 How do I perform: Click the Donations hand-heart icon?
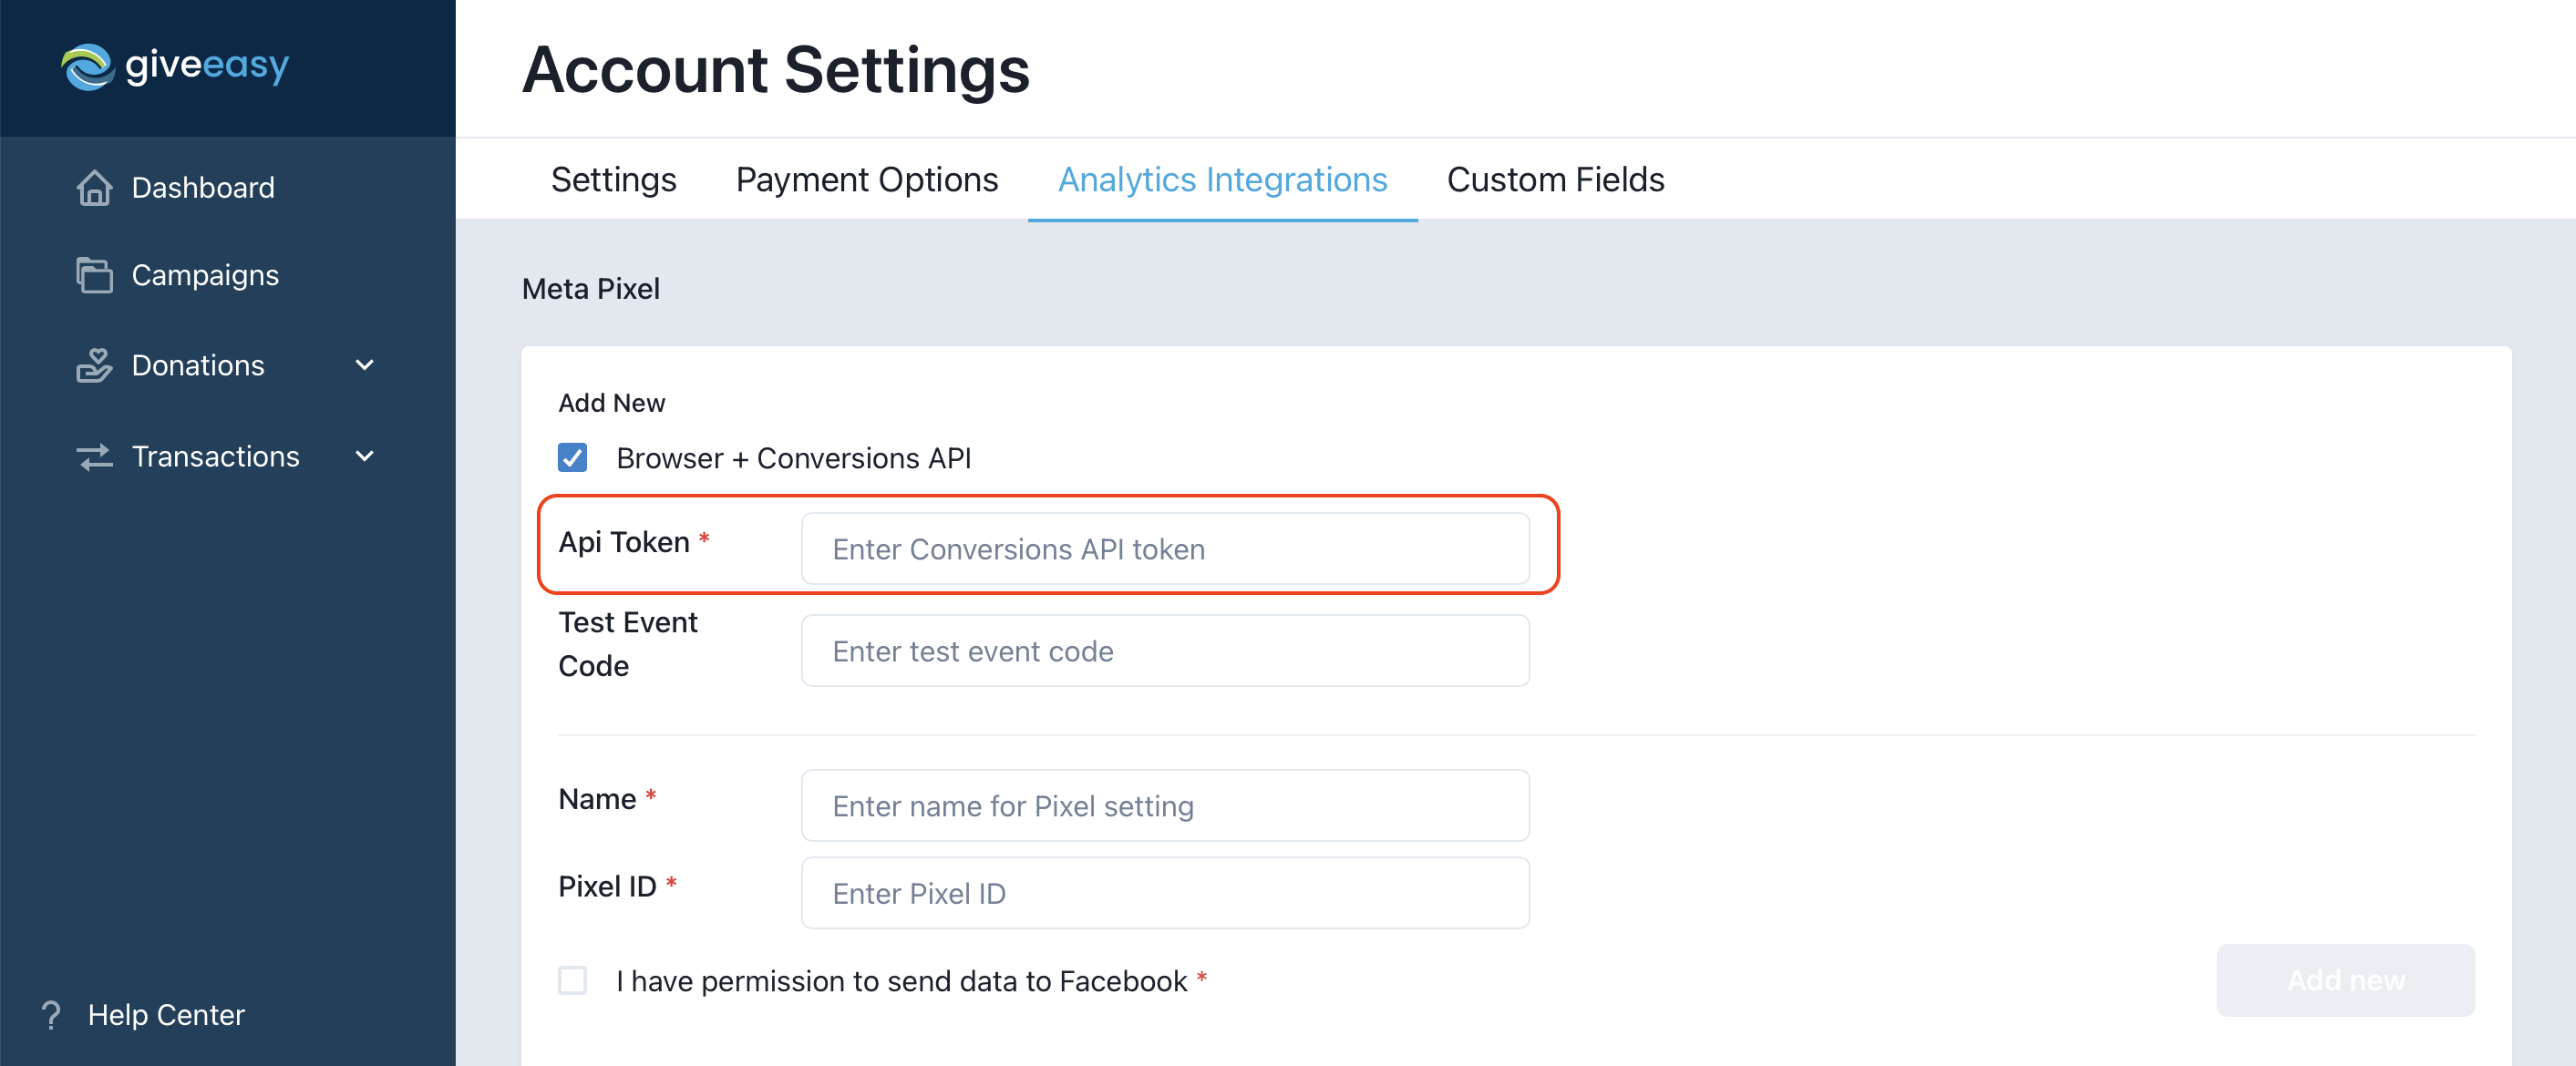point(94,366)
